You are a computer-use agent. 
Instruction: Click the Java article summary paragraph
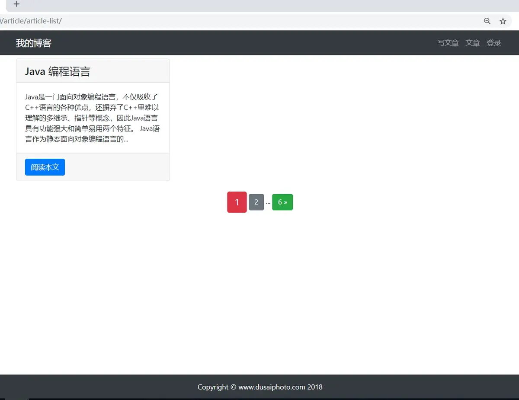tap(93, 118)
